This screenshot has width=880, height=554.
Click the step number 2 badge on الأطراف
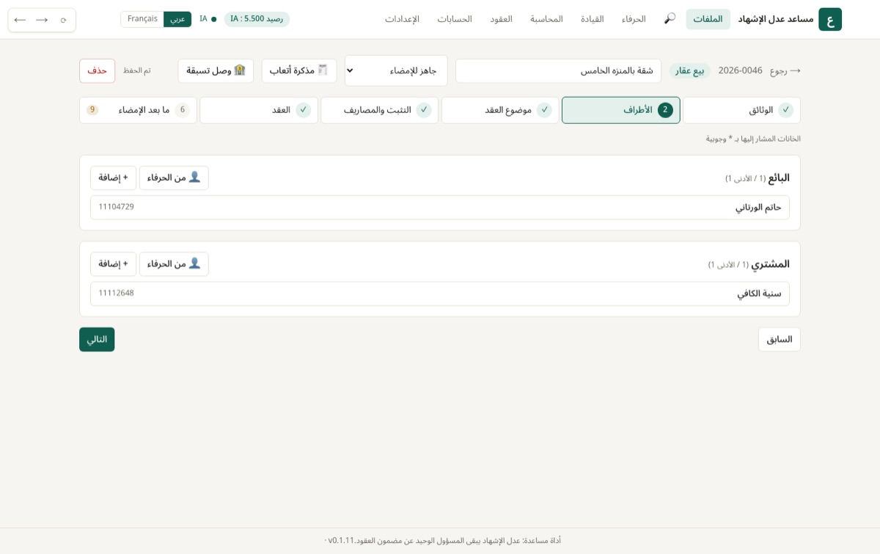click(665, 110)
